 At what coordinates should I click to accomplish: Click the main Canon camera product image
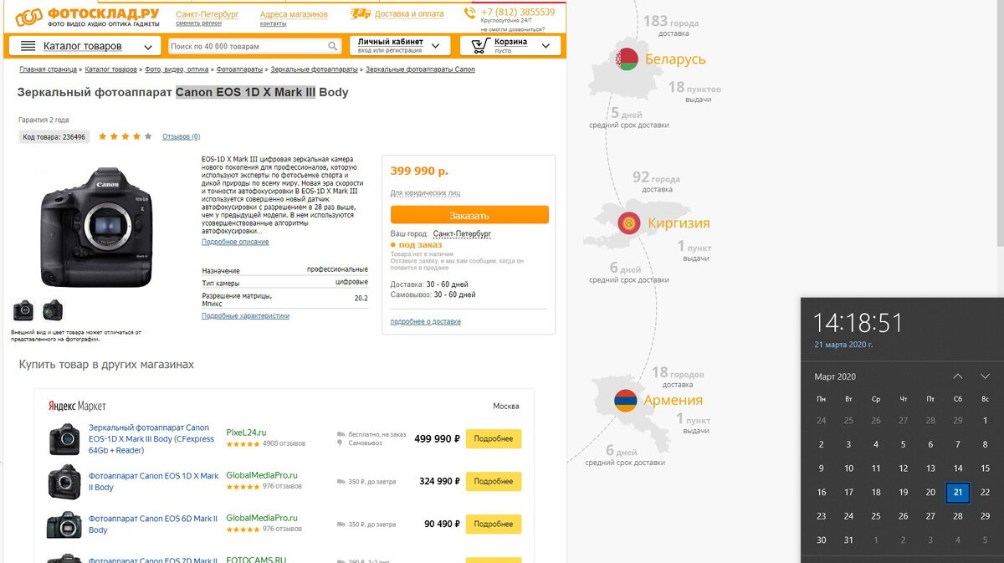pyautogui.click(x=96, y=226)
